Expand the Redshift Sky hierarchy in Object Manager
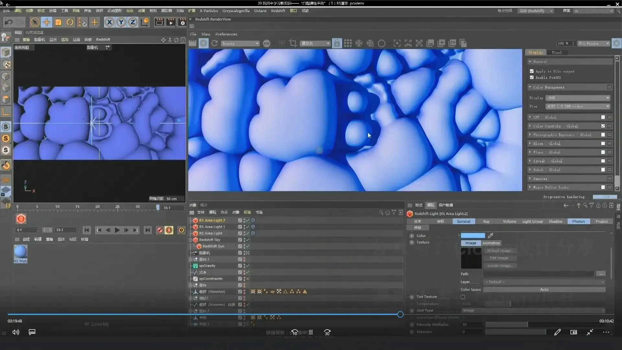 pos(190,240)
